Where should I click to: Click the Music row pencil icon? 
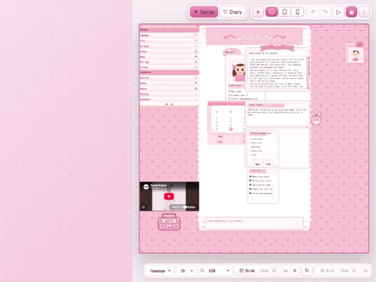[196, 56]
